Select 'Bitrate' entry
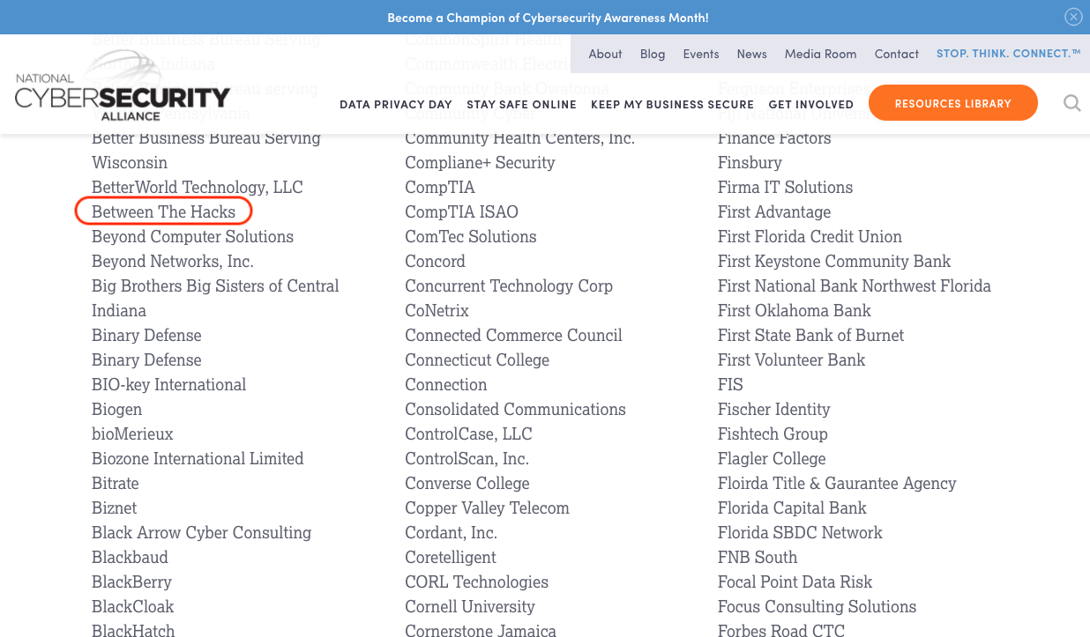1090x637 pixels. click(116, 483)
